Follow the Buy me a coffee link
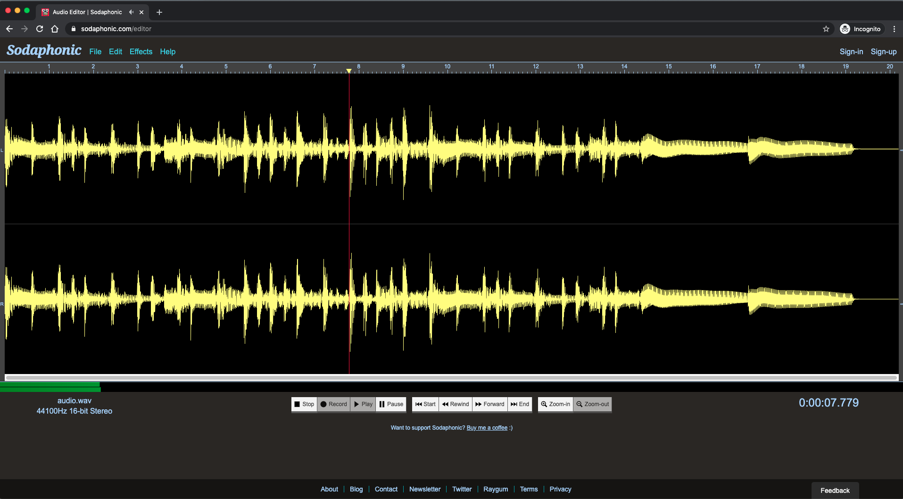 (487, 428)
